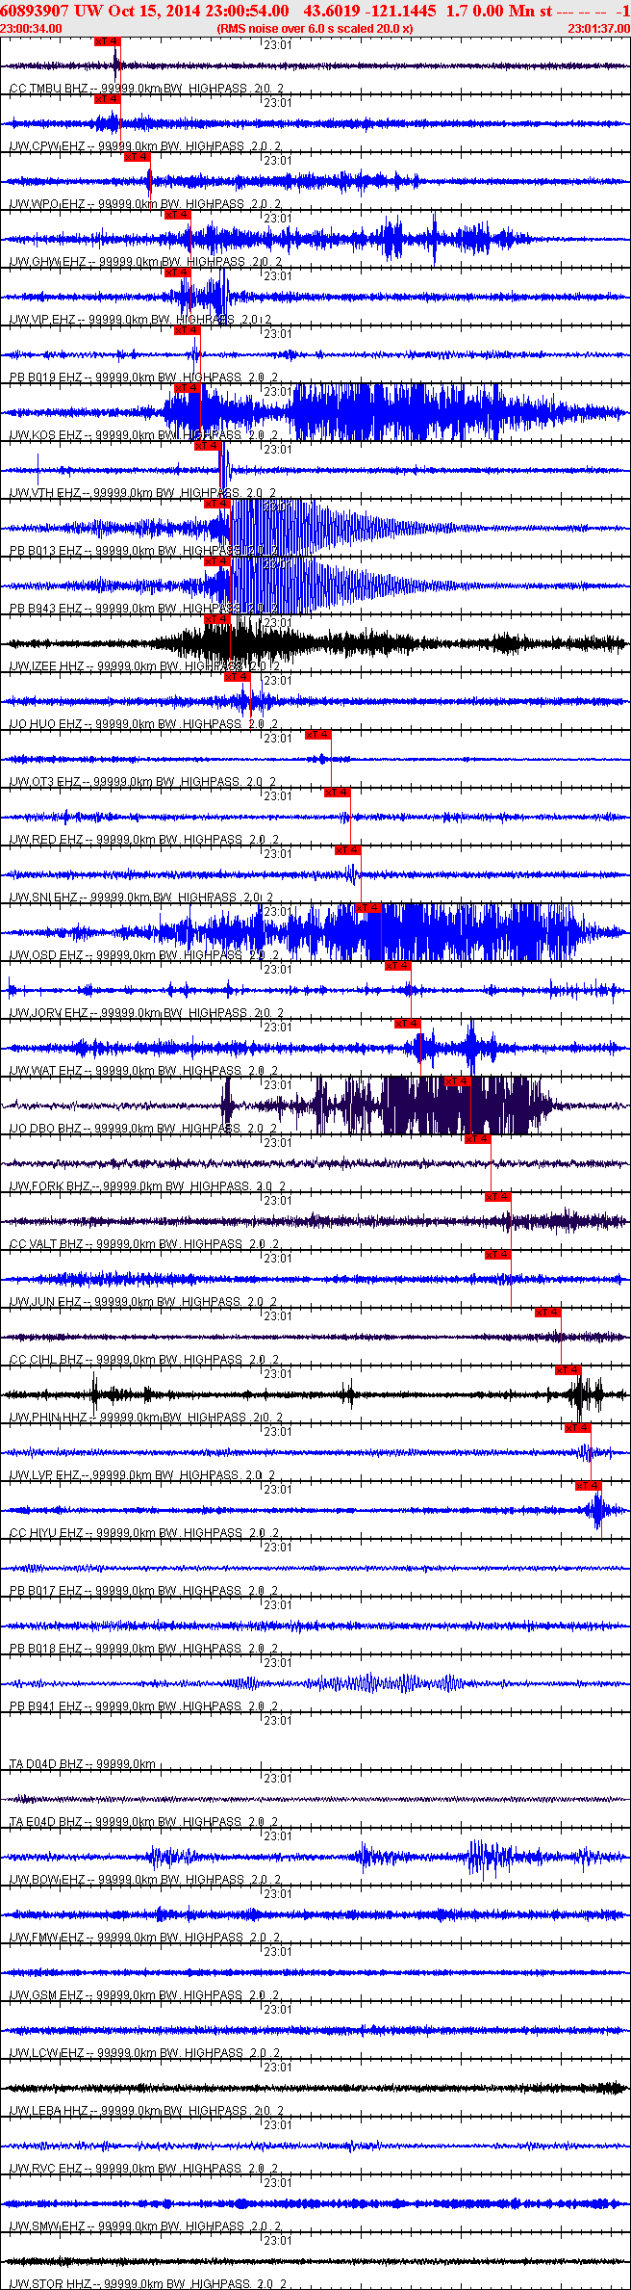631x2290 pixels.
Task: Click the 23:00:34.00 start time label
Action: [x=32, y=28]
